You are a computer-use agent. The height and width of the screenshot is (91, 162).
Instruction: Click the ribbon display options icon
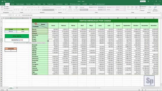[148, 1]
